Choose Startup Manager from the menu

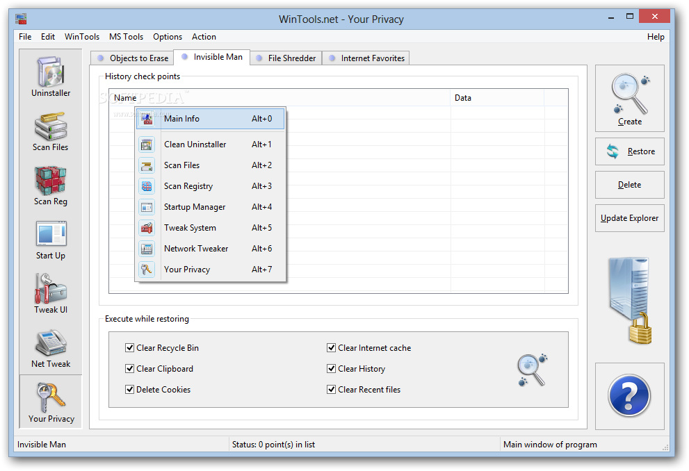click(x=211, y=207)
